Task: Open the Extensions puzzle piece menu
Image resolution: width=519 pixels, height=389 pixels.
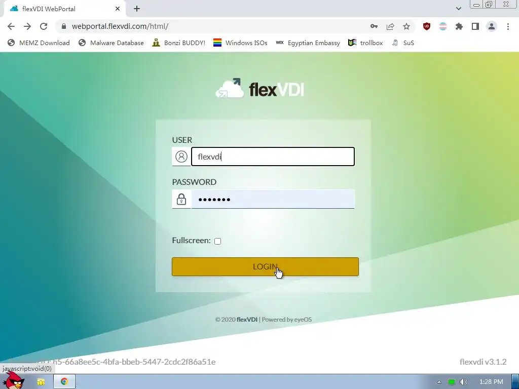Action: (x=459, y=26)
